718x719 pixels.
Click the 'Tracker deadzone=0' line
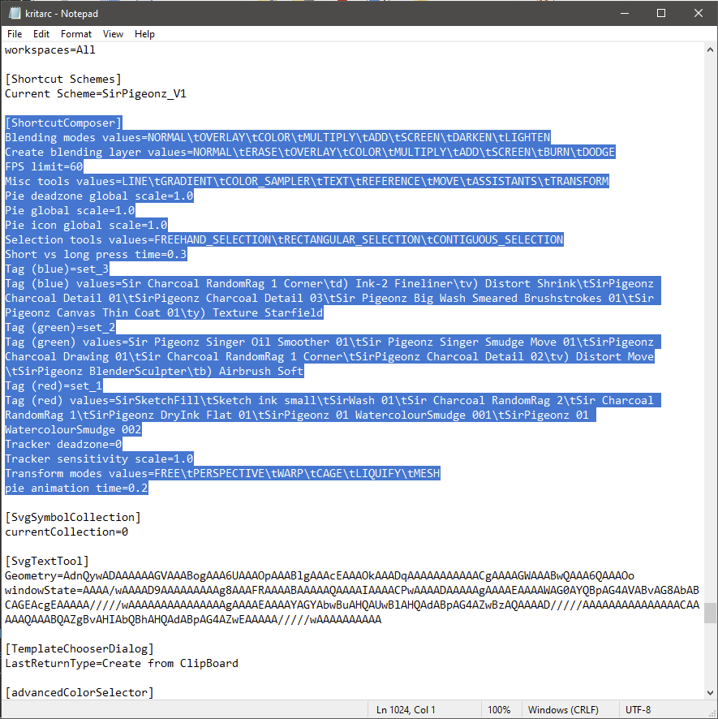63,445
